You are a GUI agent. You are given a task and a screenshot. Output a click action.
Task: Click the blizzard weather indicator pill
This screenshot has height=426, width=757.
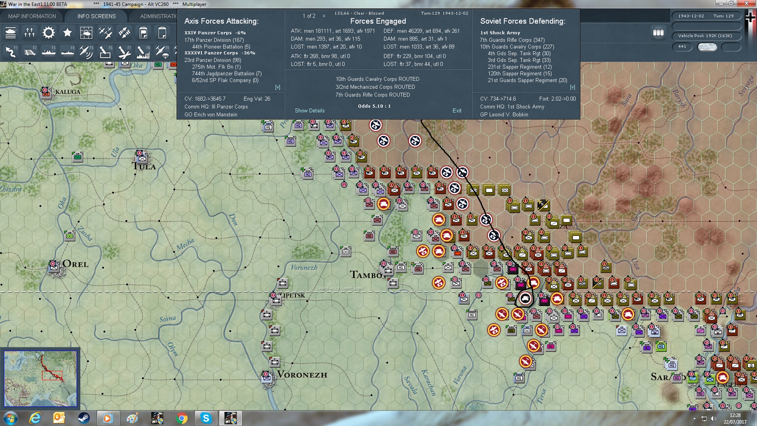(707, 47)
